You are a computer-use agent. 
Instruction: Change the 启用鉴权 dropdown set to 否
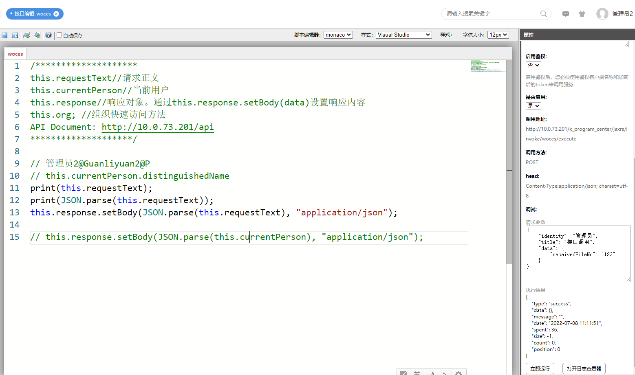coord(533,65)
